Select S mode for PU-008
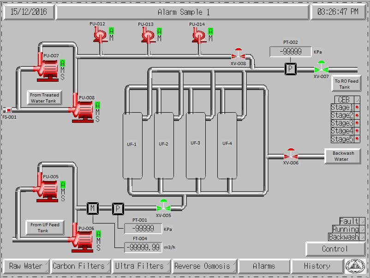The image size is (370, 278). click(98, 119)
